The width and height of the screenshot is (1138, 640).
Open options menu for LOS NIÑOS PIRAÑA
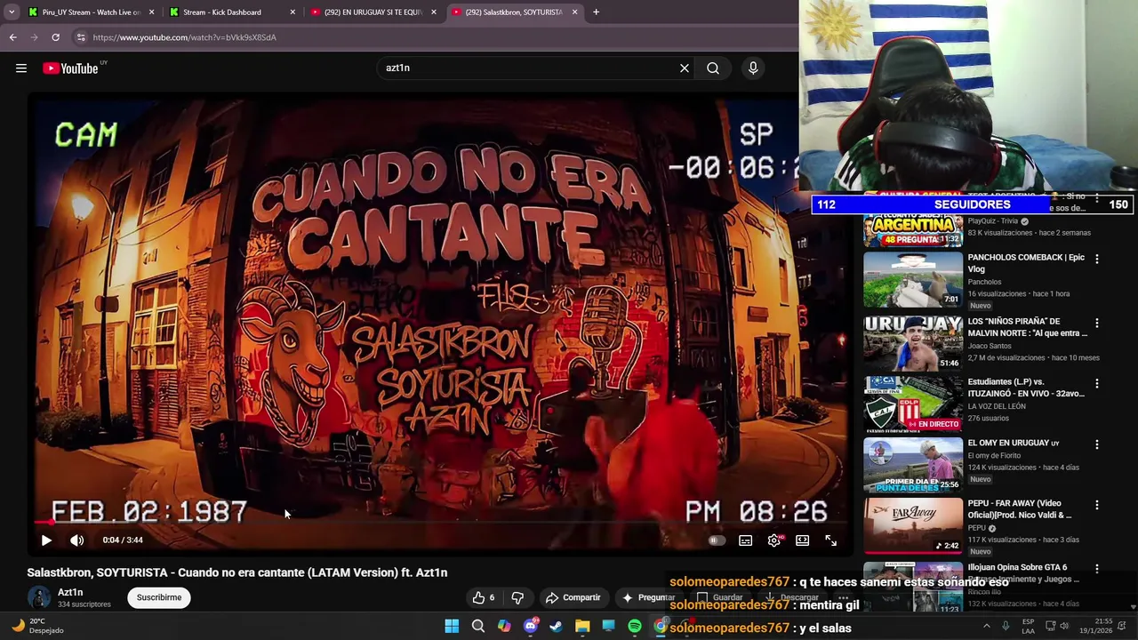pos(1096,323)
